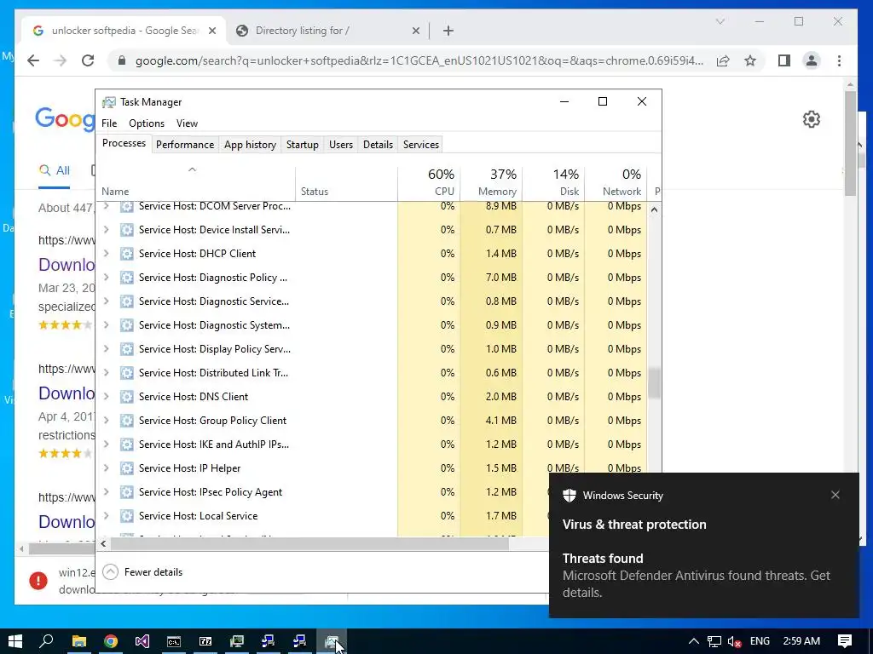Expand Service Host: Distributed Link Tracking row
This screenshot has height=654, width=873.
pos(106,373)
